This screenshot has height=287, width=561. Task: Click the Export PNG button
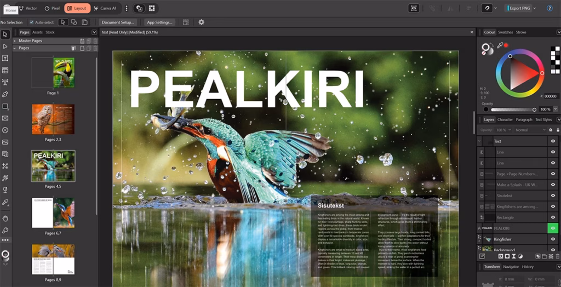(519, 8)
